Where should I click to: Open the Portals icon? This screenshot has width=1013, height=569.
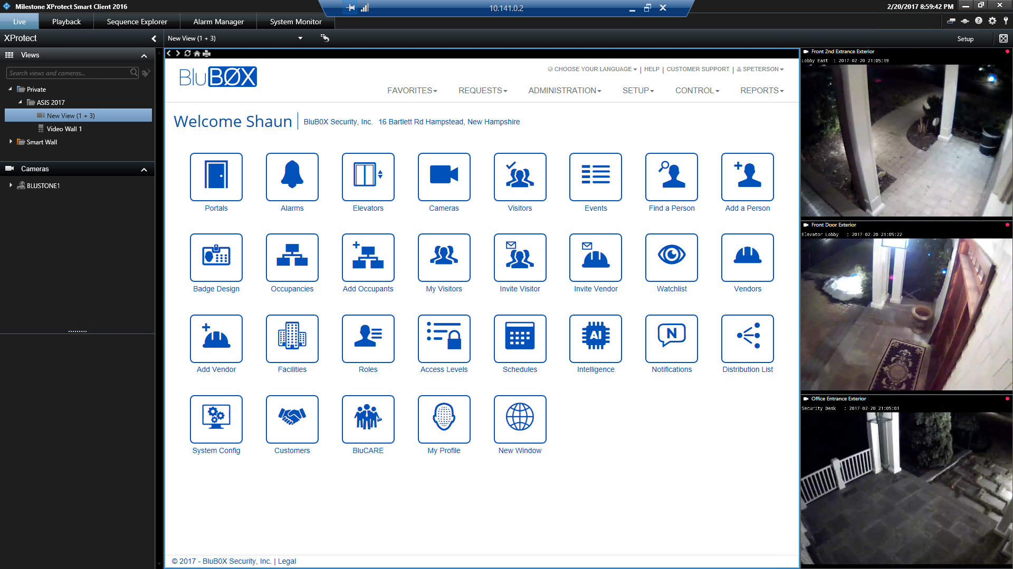tap(216, 177)
